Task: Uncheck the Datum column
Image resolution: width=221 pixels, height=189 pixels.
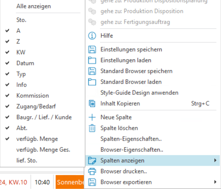Action: click(25, 63)
